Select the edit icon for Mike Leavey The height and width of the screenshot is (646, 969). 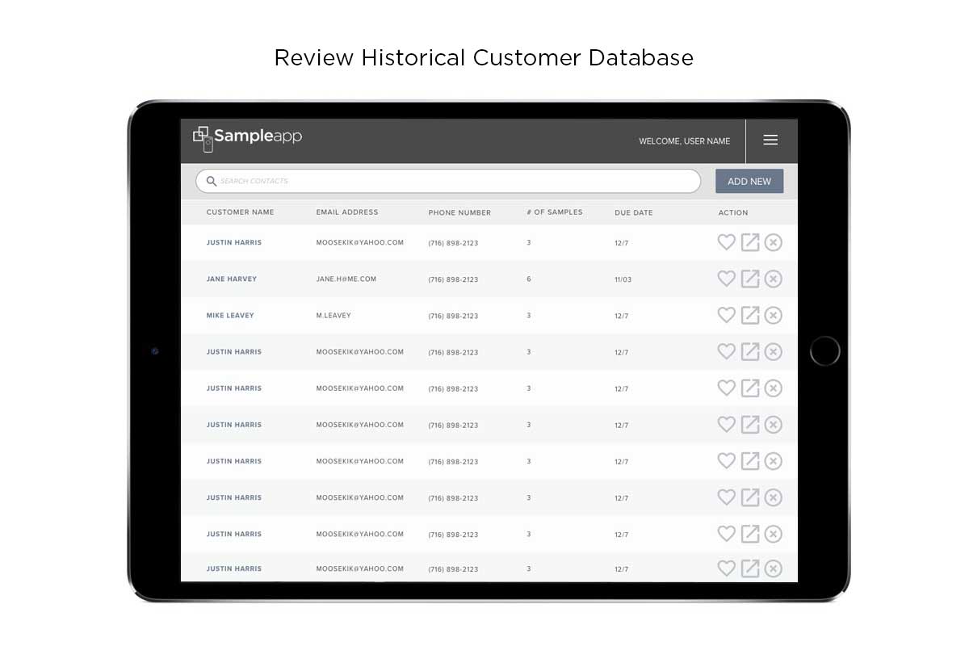point(749,315)
